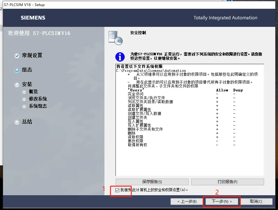Click the 浏览文件夹/执行文件 permission row

click(181, 98)
